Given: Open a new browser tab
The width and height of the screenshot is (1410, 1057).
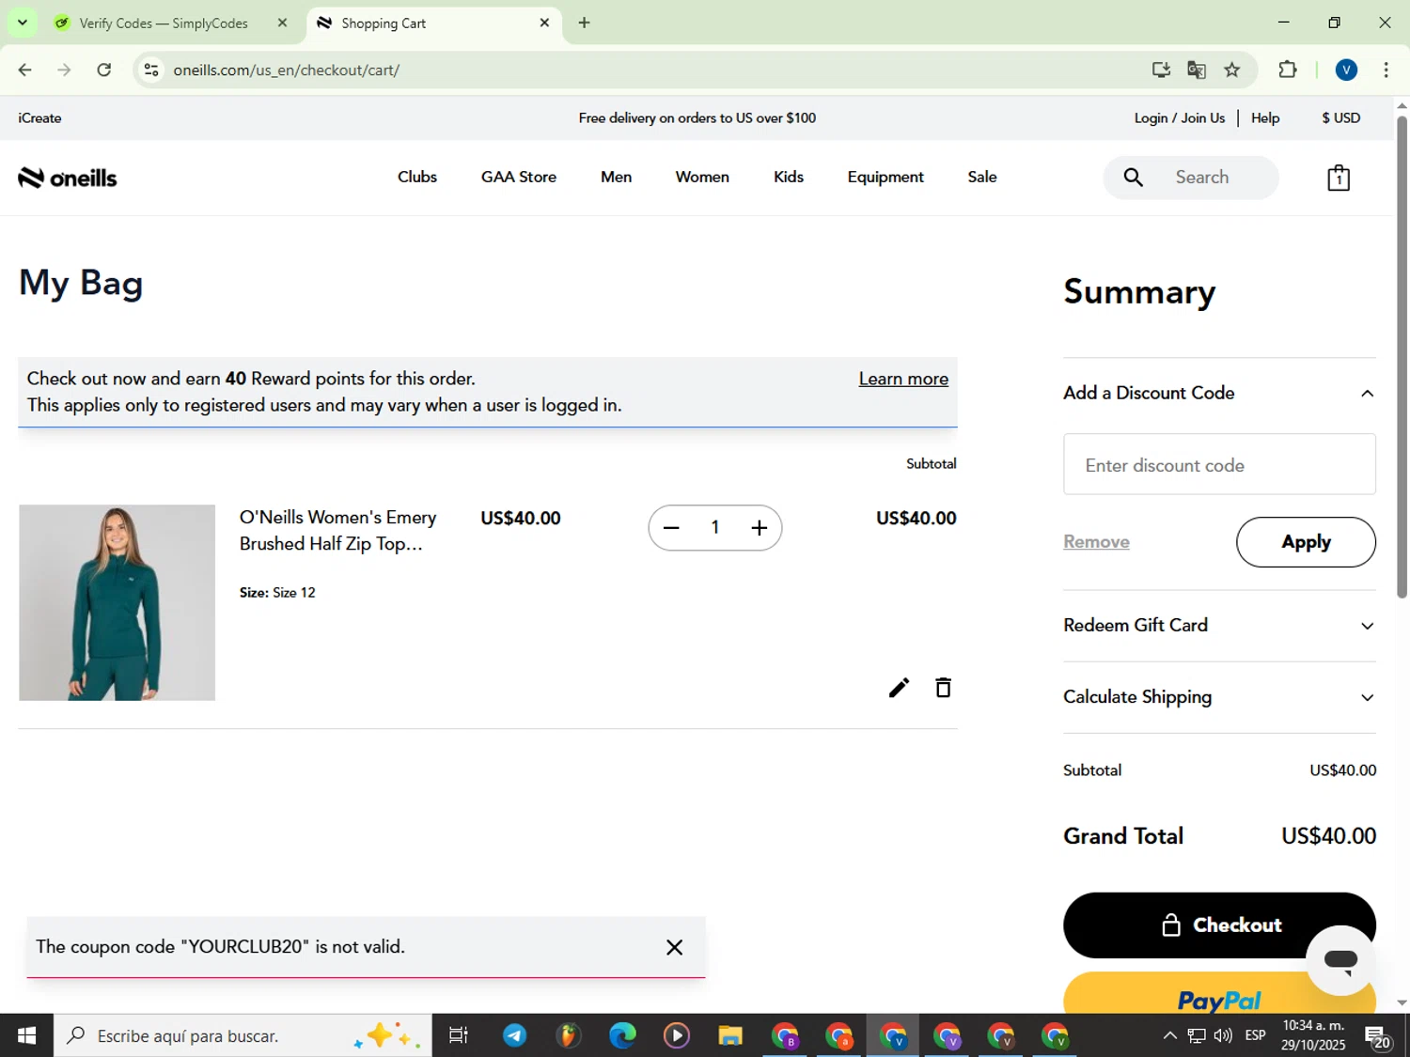Looking at the screenshot, I should pyautogui.click(x=584, y=23).
